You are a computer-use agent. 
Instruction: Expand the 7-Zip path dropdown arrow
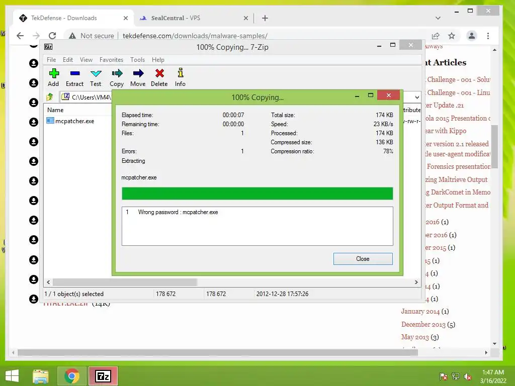(417, 97)
